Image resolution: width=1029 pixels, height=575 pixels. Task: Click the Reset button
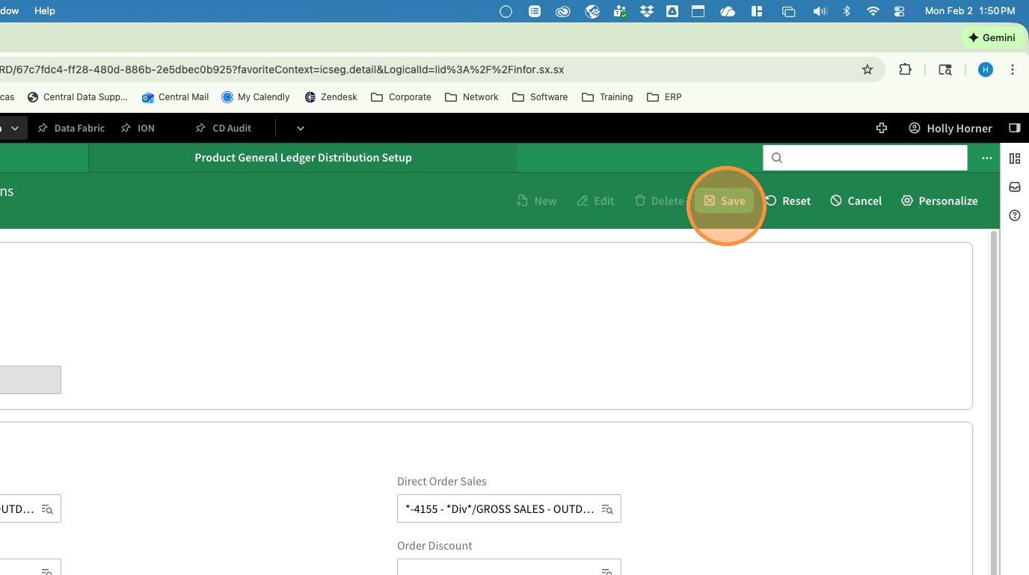click(x=787, y=200)
